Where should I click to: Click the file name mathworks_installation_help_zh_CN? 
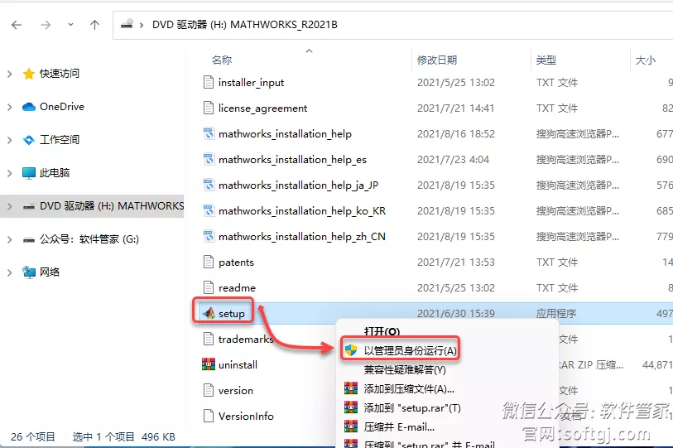302,237
